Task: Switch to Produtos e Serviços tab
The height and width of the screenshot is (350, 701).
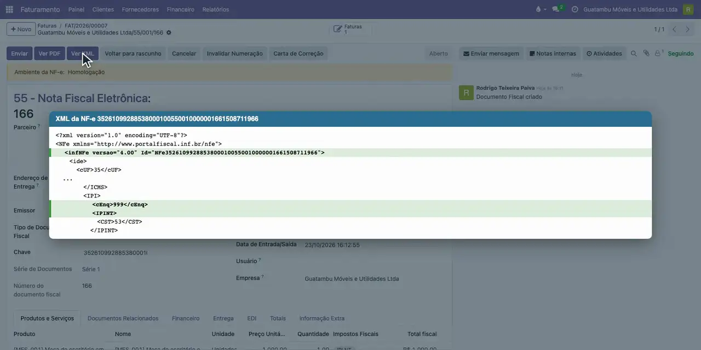Action: pyautogui.click(x=47, y=318)
